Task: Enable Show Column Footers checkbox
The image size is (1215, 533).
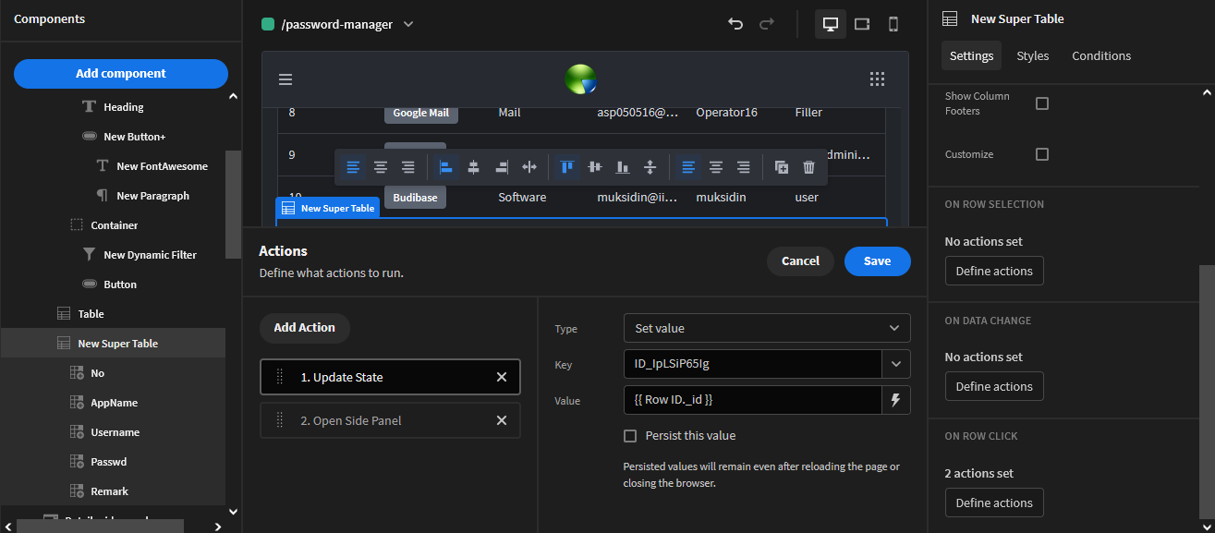Action: point(1042,103)
